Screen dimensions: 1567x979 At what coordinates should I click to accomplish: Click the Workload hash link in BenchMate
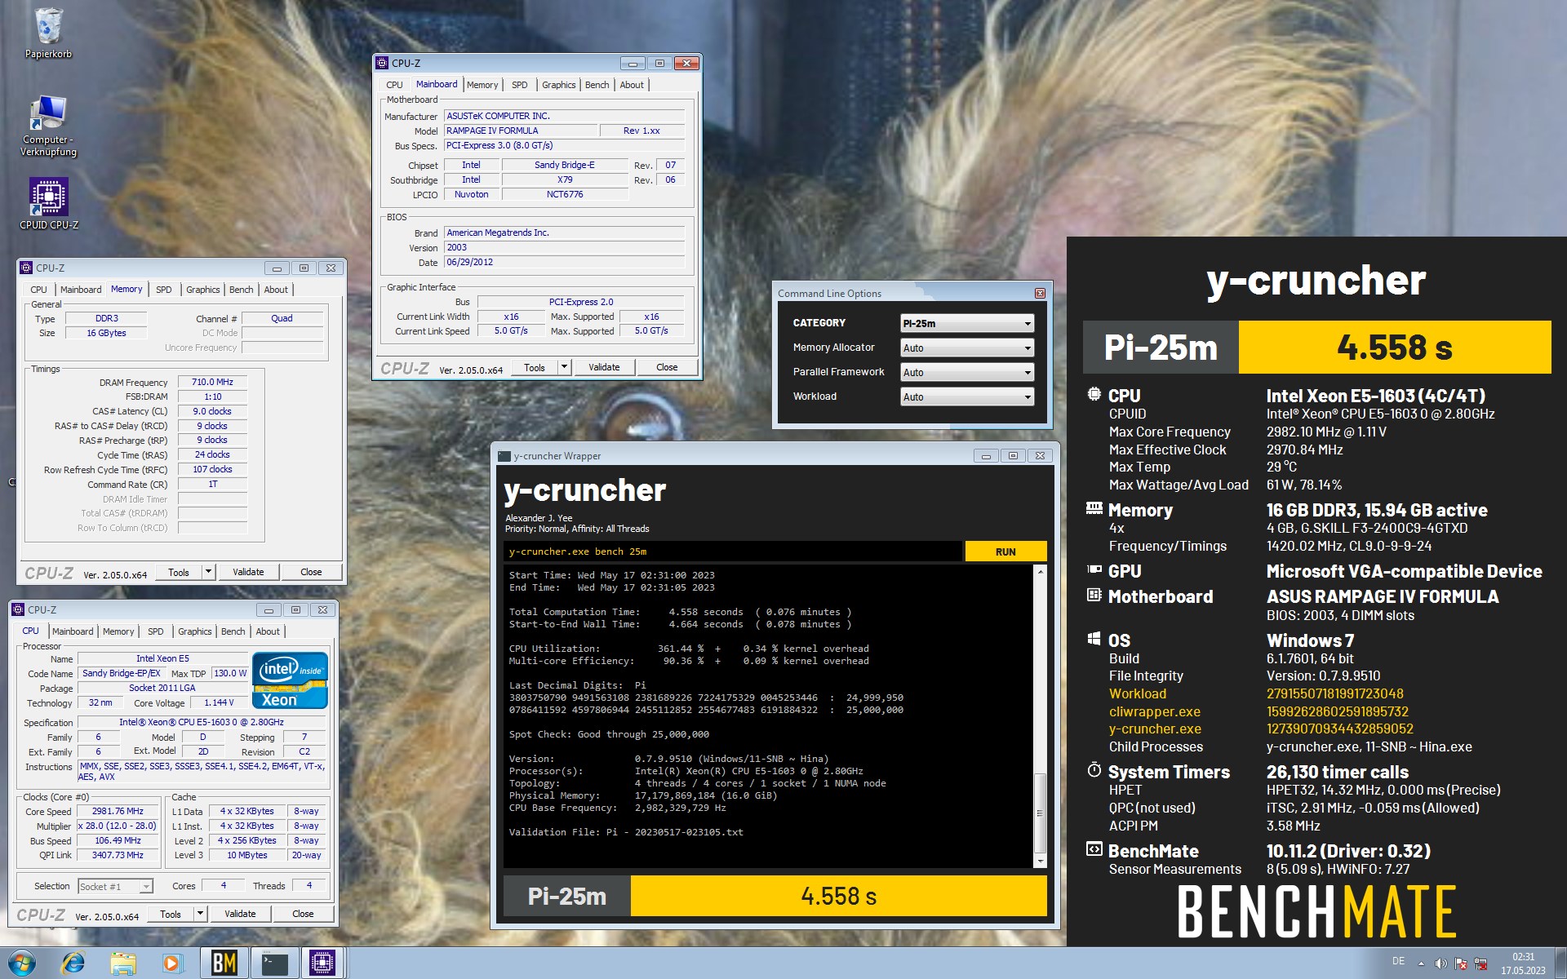coord(1334,693)
